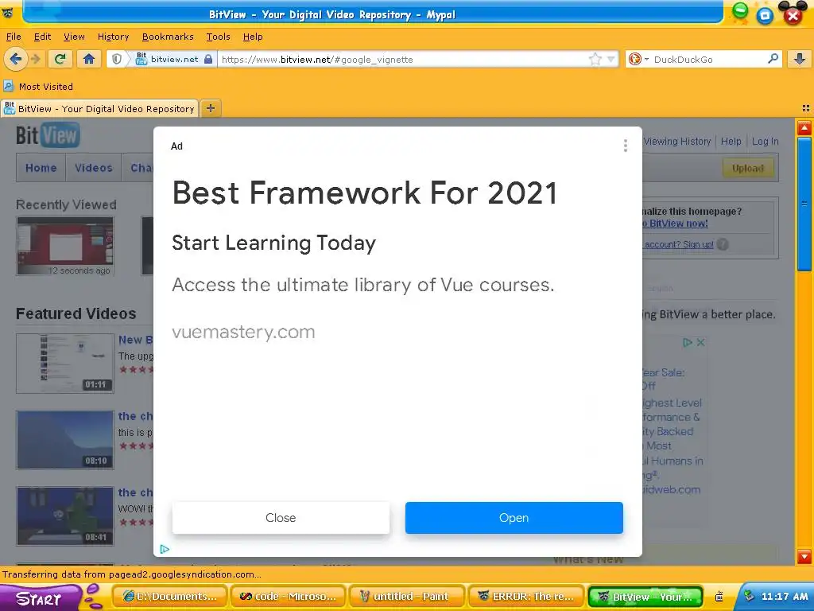Open the recently viewed video thumbnail 12 seconds ago
Viewport: 814px width, 611px height.
point(65,246)
